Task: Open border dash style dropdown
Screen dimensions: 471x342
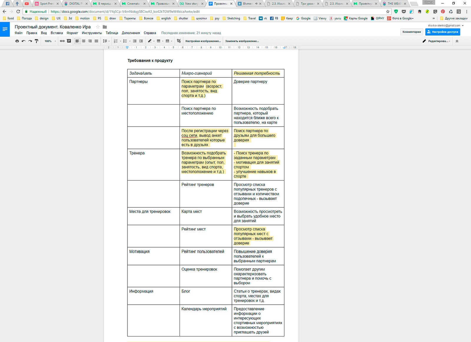Action: click(169, 41)
